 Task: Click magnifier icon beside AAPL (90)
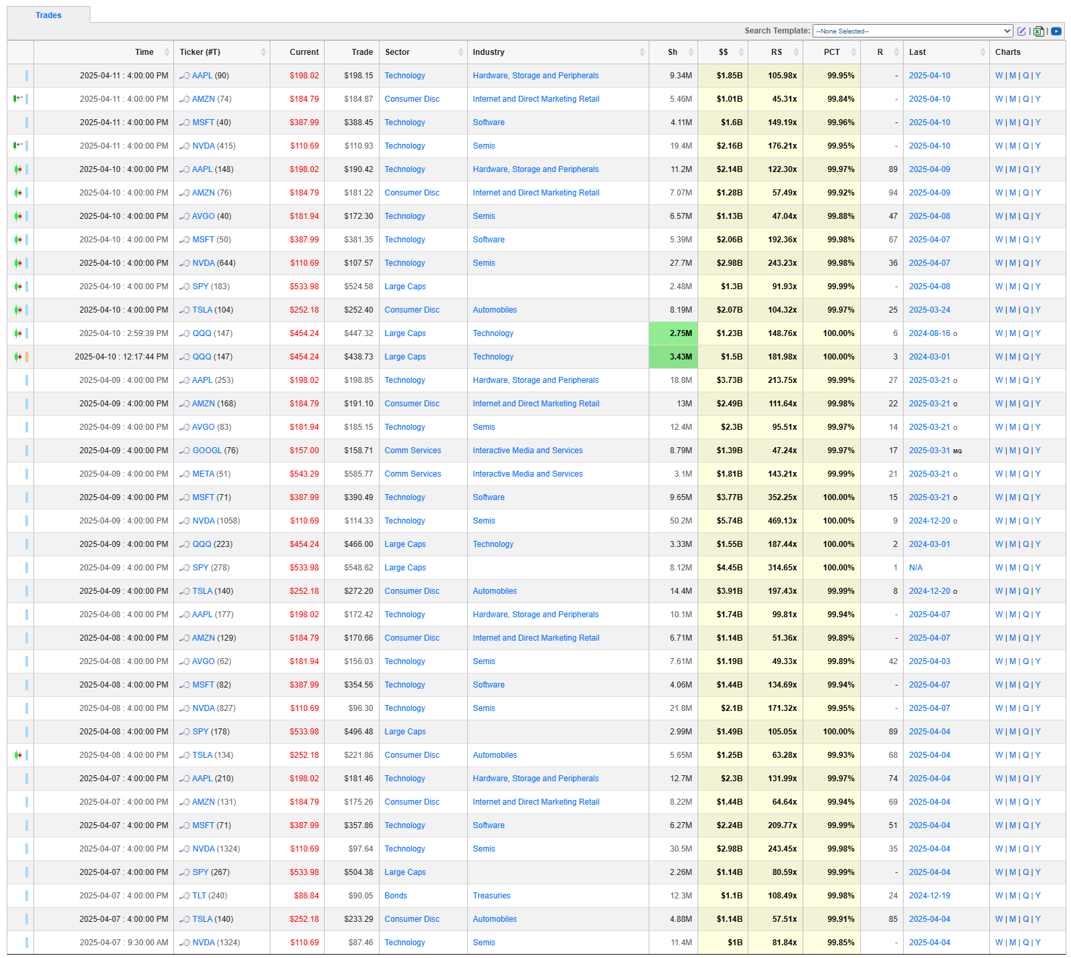point(185,76)
